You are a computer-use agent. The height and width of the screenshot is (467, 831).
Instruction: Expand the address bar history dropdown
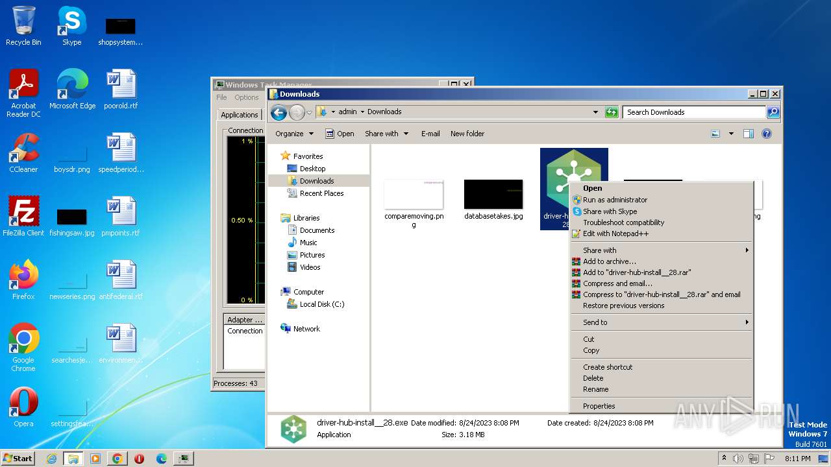coord(595,112)
